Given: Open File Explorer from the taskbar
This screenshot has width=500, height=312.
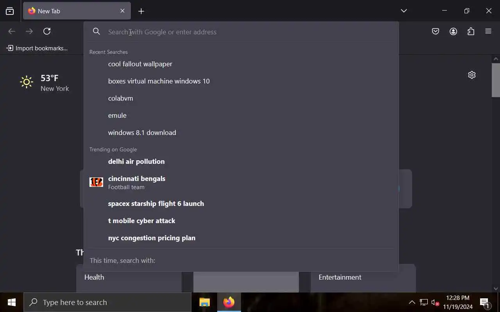Looking at the screenshot, I should click(x=205, y=302).
